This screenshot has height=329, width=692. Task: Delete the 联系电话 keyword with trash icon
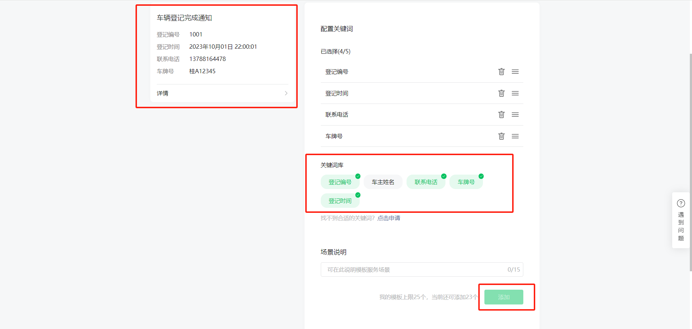coord(501,114)
